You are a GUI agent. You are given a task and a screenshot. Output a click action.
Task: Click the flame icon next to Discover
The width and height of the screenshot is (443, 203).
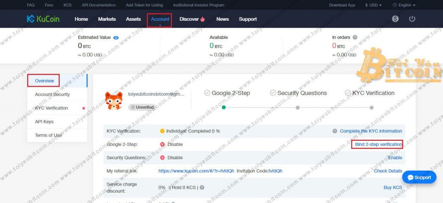(x=202, y=19)
